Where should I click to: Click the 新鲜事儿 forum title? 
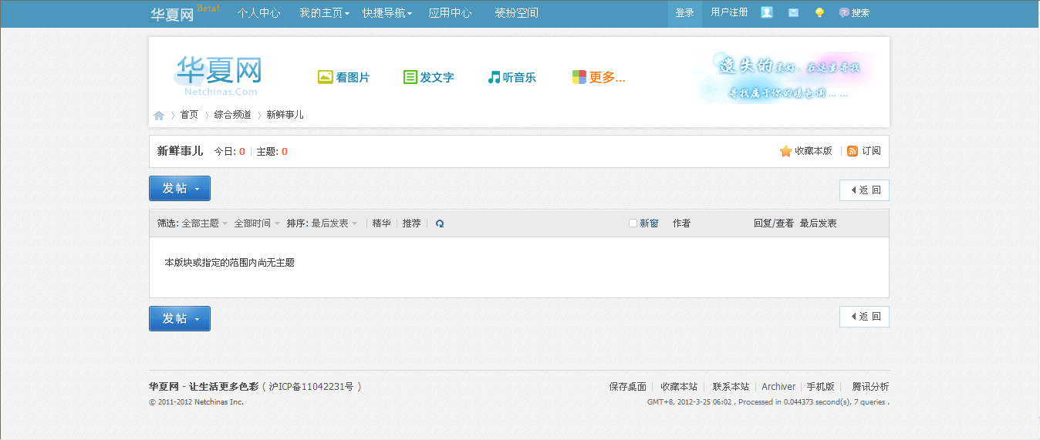(180, 151)
